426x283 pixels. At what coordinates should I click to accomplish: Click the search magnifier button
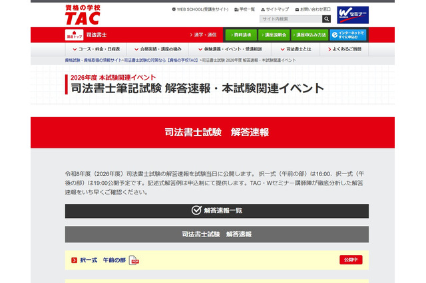(x=326, y=19)
